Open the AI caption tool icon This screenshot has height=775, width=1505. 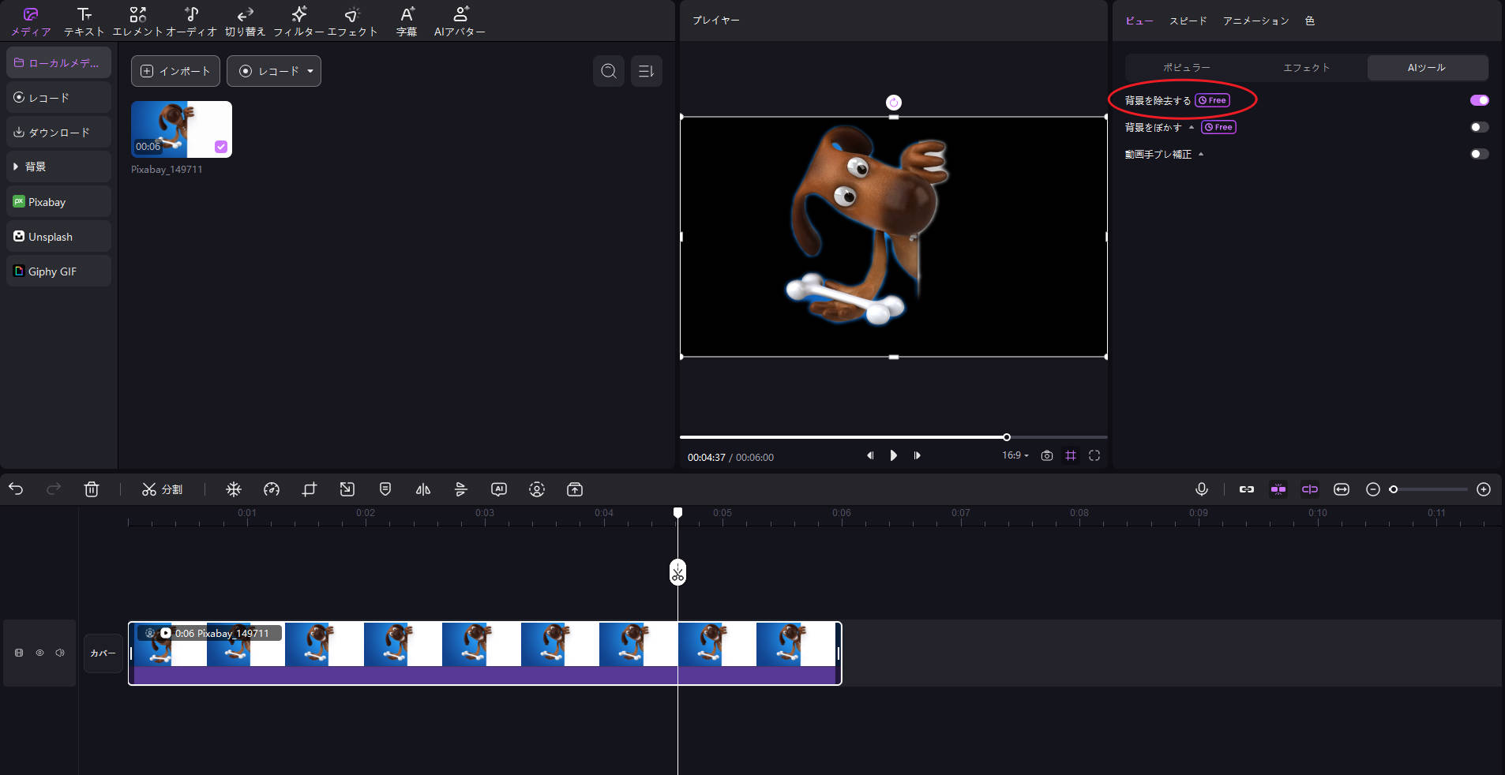tap(499, 489)
